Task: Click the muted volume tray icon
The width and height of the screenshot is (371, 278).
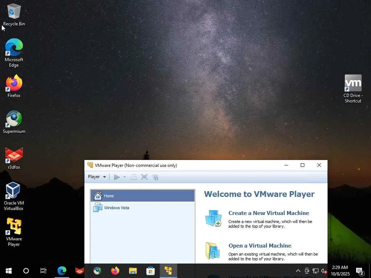Action: coord(324,271)
